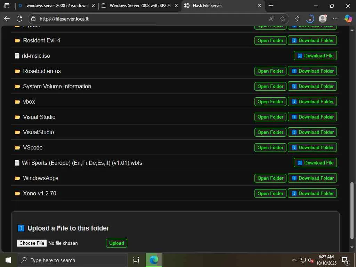Download Folder for VisualStudio without space
The width and height of the screenshot is (356, 267).
pos(312,132)
